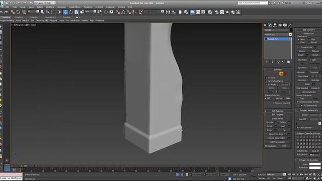Click the Attach button
Screen dimensions: 322x181
tap(301, 55)
